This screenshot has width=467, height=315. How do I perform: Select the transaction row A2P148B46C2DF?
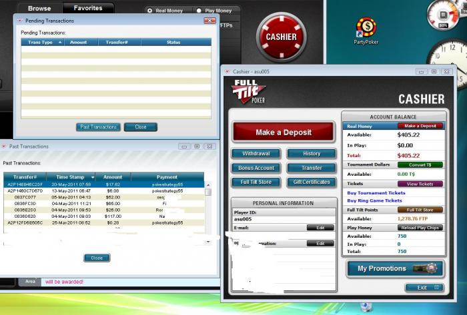coord(104,184)
